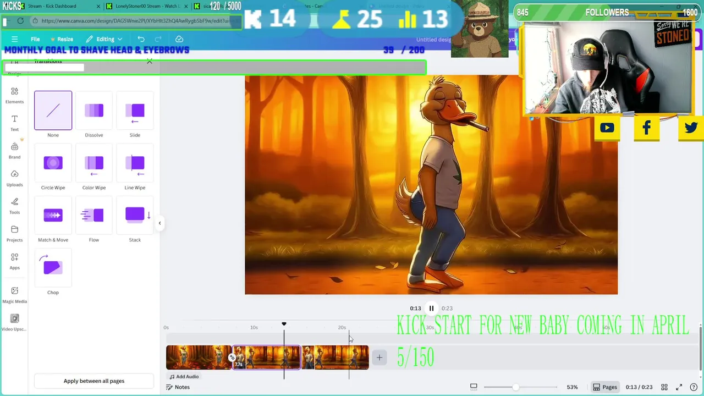Open Video Upscaler app
Image resolution: width=704 pixels, height=396 pixels.
click(x=14, y=322)
